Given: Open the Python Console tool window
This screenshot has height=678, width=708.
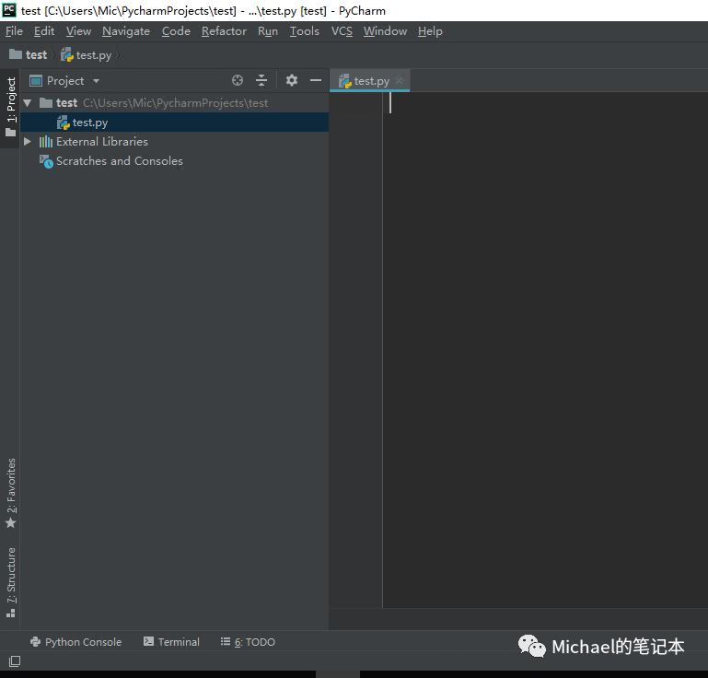Looking at the screenshot, I should (75, 642).
